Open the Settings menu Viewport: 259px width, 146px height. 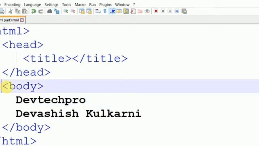pos(51,4)
